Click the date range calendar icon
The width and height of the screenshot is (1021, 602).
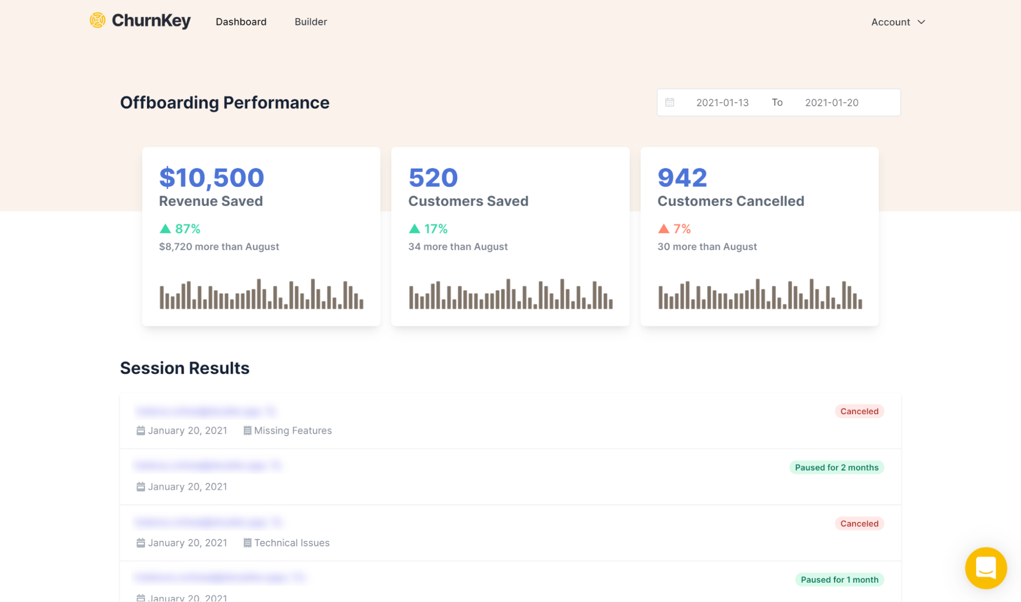click(x=670, y=103)
